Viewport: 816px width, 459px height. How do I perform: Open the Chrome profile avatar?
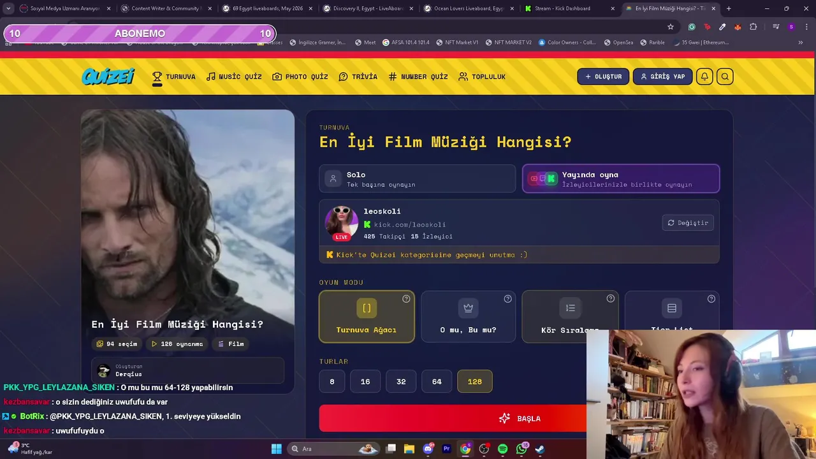click(x=791, y=27)
